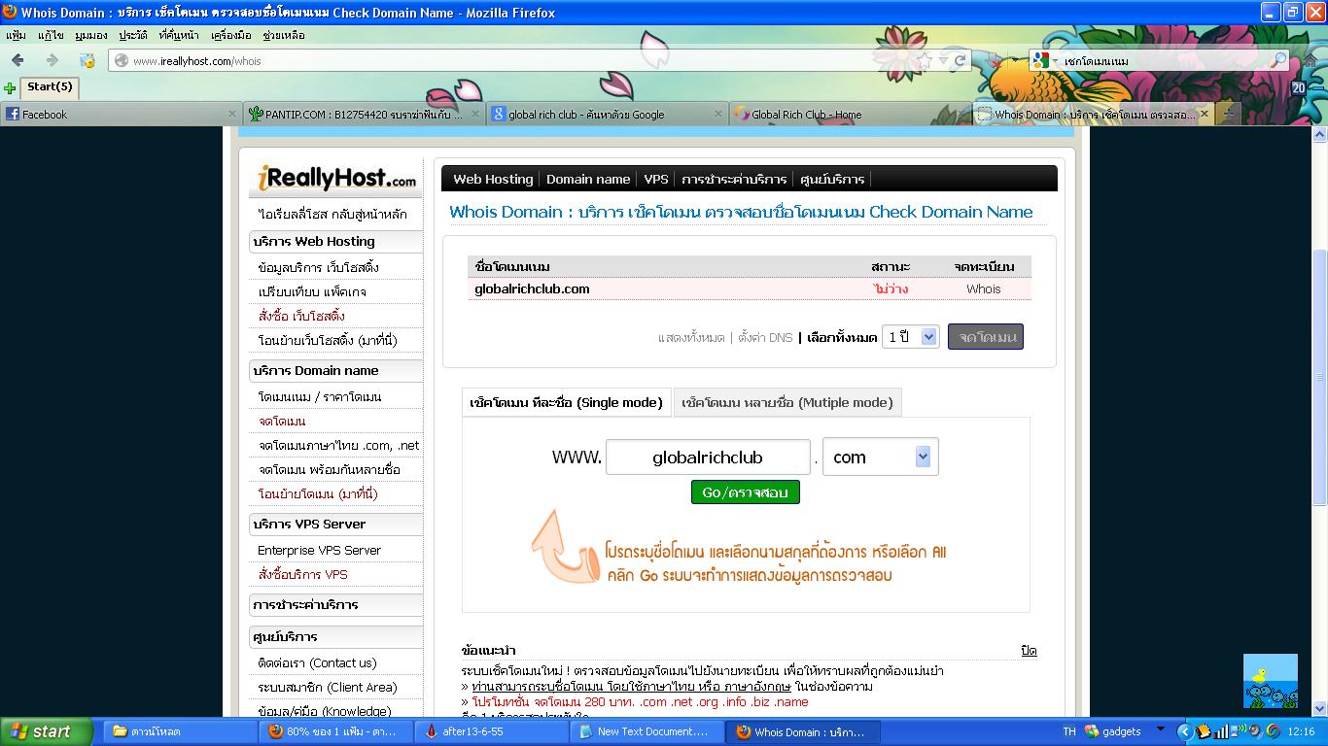1328x746 pixels.
Task: Select the Single mode domain check tab
Action: [566, 402]
